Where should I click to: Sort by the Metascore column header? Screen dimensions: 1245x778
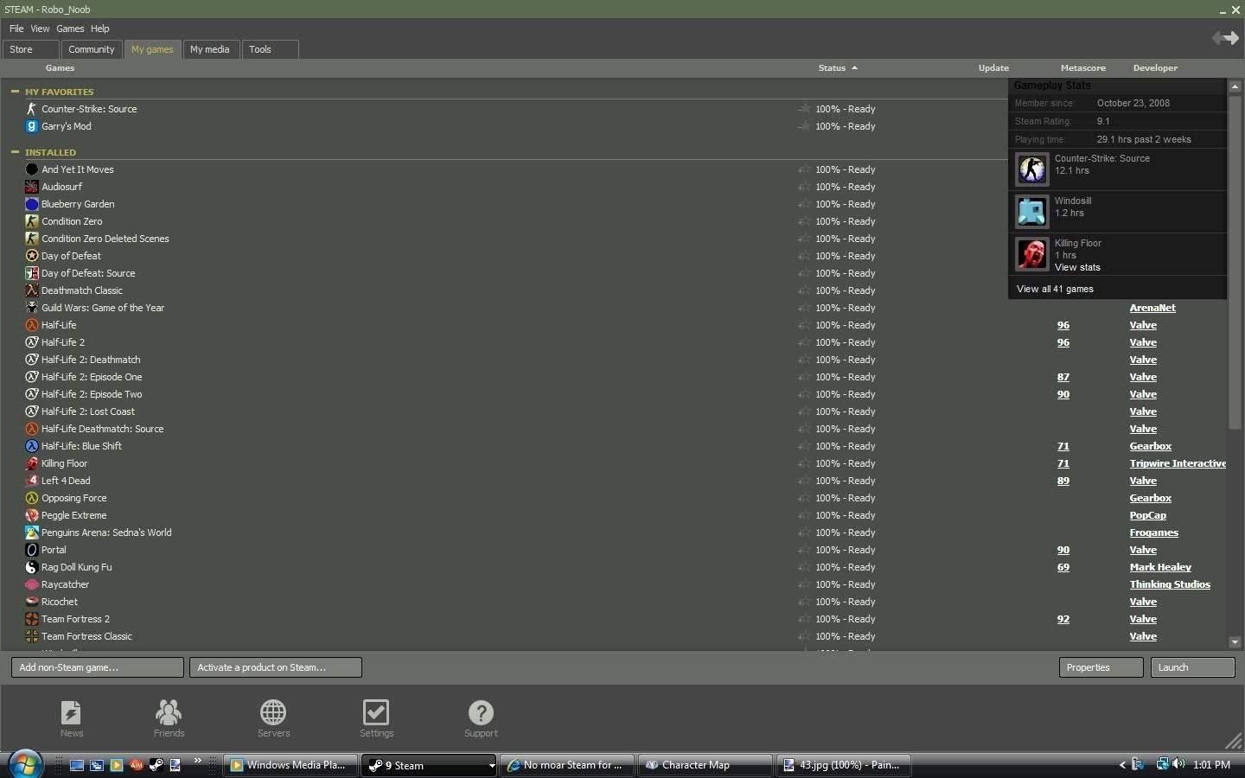point(1083,67)
